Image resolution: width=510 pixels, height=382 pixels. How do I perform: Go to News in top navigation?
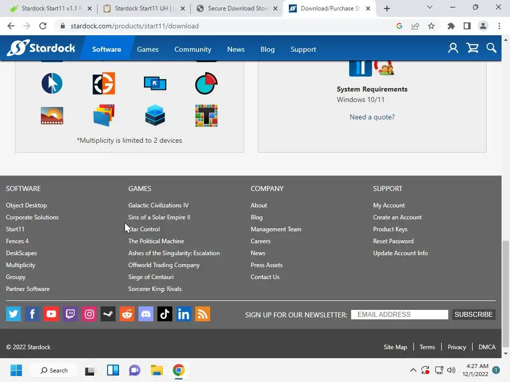coord(236,49)
